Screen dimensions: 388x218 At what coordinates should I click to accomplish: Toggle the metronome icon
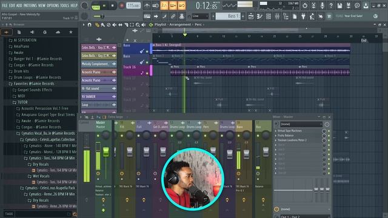[x=147, y=5]
